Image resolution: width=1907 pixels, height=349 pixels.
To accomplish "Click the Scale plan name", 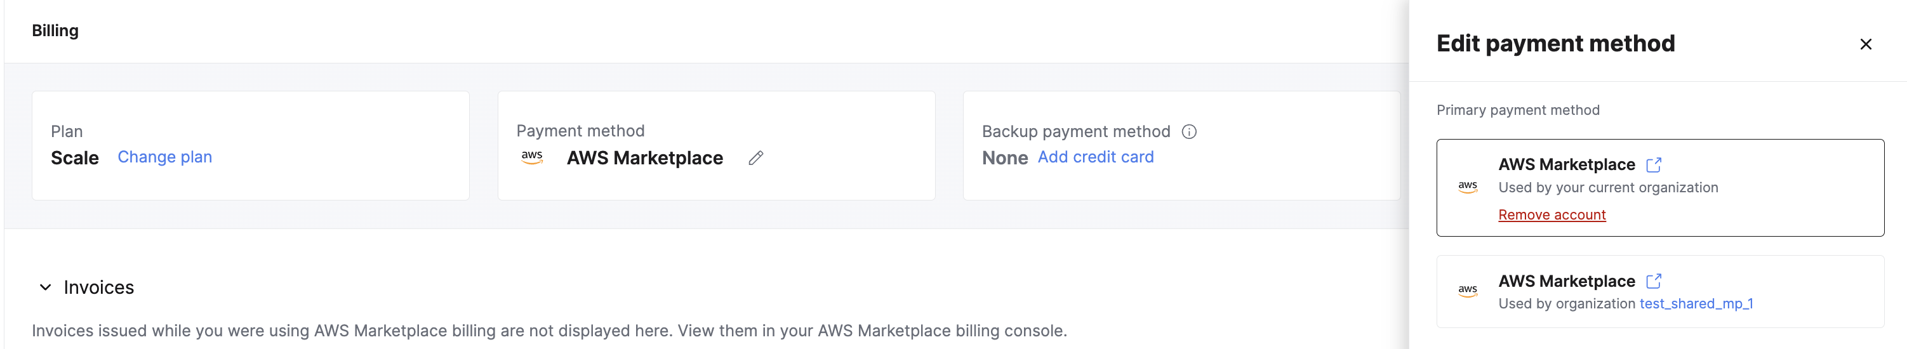I will (75, 157).
